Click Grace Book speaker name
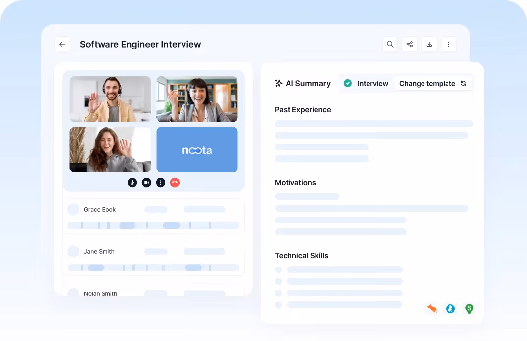Viewport: 527px width, 341px height. coord(100,209)
